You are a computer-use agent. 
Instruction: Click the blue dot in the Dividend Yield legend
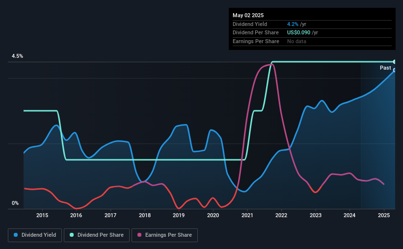[16, 235]
